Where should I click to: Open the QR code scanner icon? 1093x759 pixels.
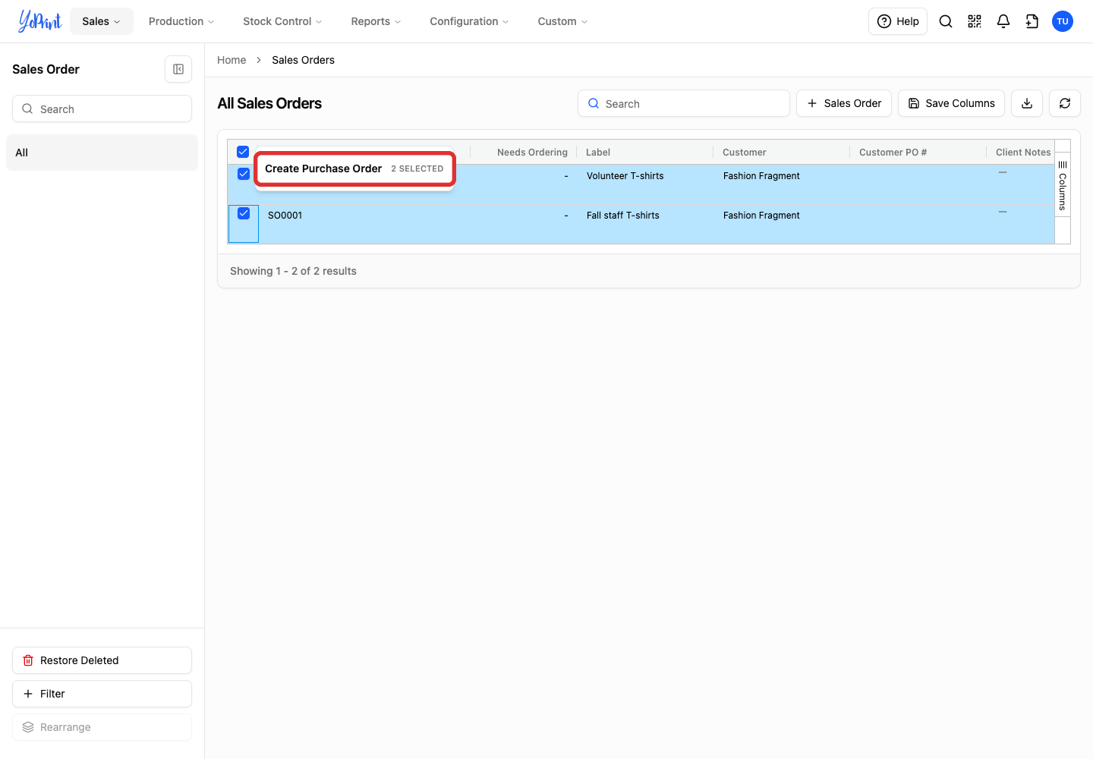tap(975, 21)
